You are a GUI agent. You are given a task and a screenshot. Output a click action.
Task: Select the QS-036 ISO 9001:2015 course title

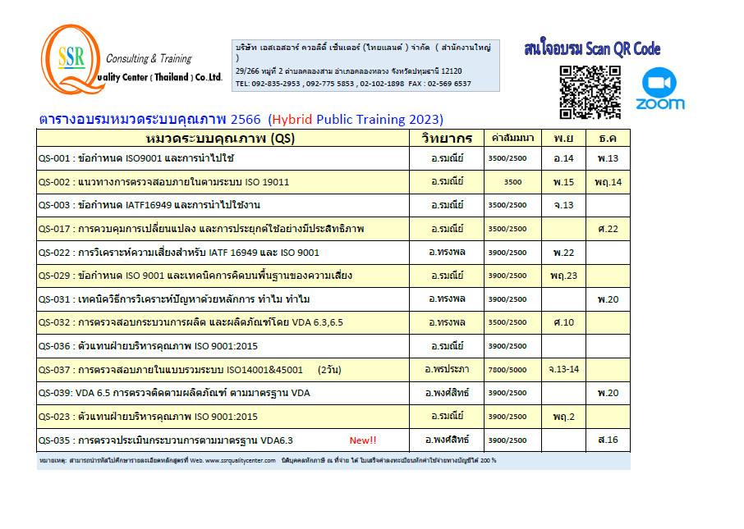click(148, 346)
